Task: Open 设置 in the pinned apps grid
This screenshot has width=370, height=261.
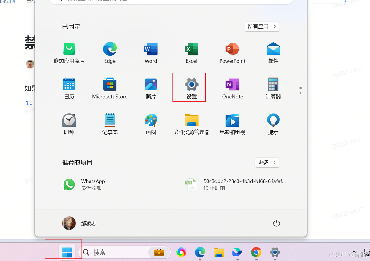Action: point(192,89)
